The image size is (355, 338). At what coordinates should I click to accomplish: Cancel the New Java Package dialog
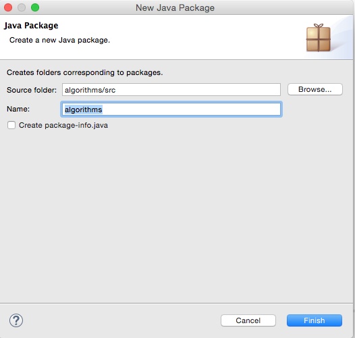248,320
